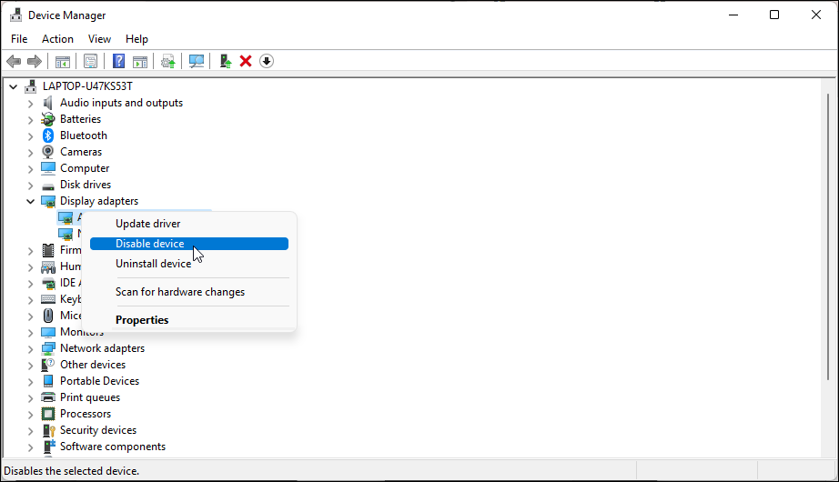Click the Cameras category icon
The image size is (839, 482).
48,152
